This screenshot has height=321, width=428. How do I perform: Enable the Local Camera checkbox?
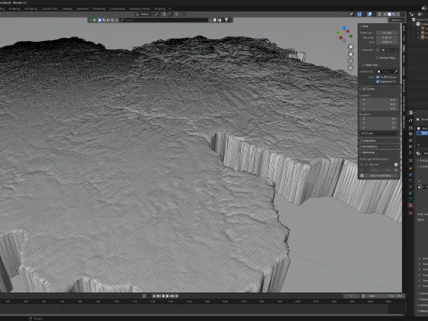[378, 50]
